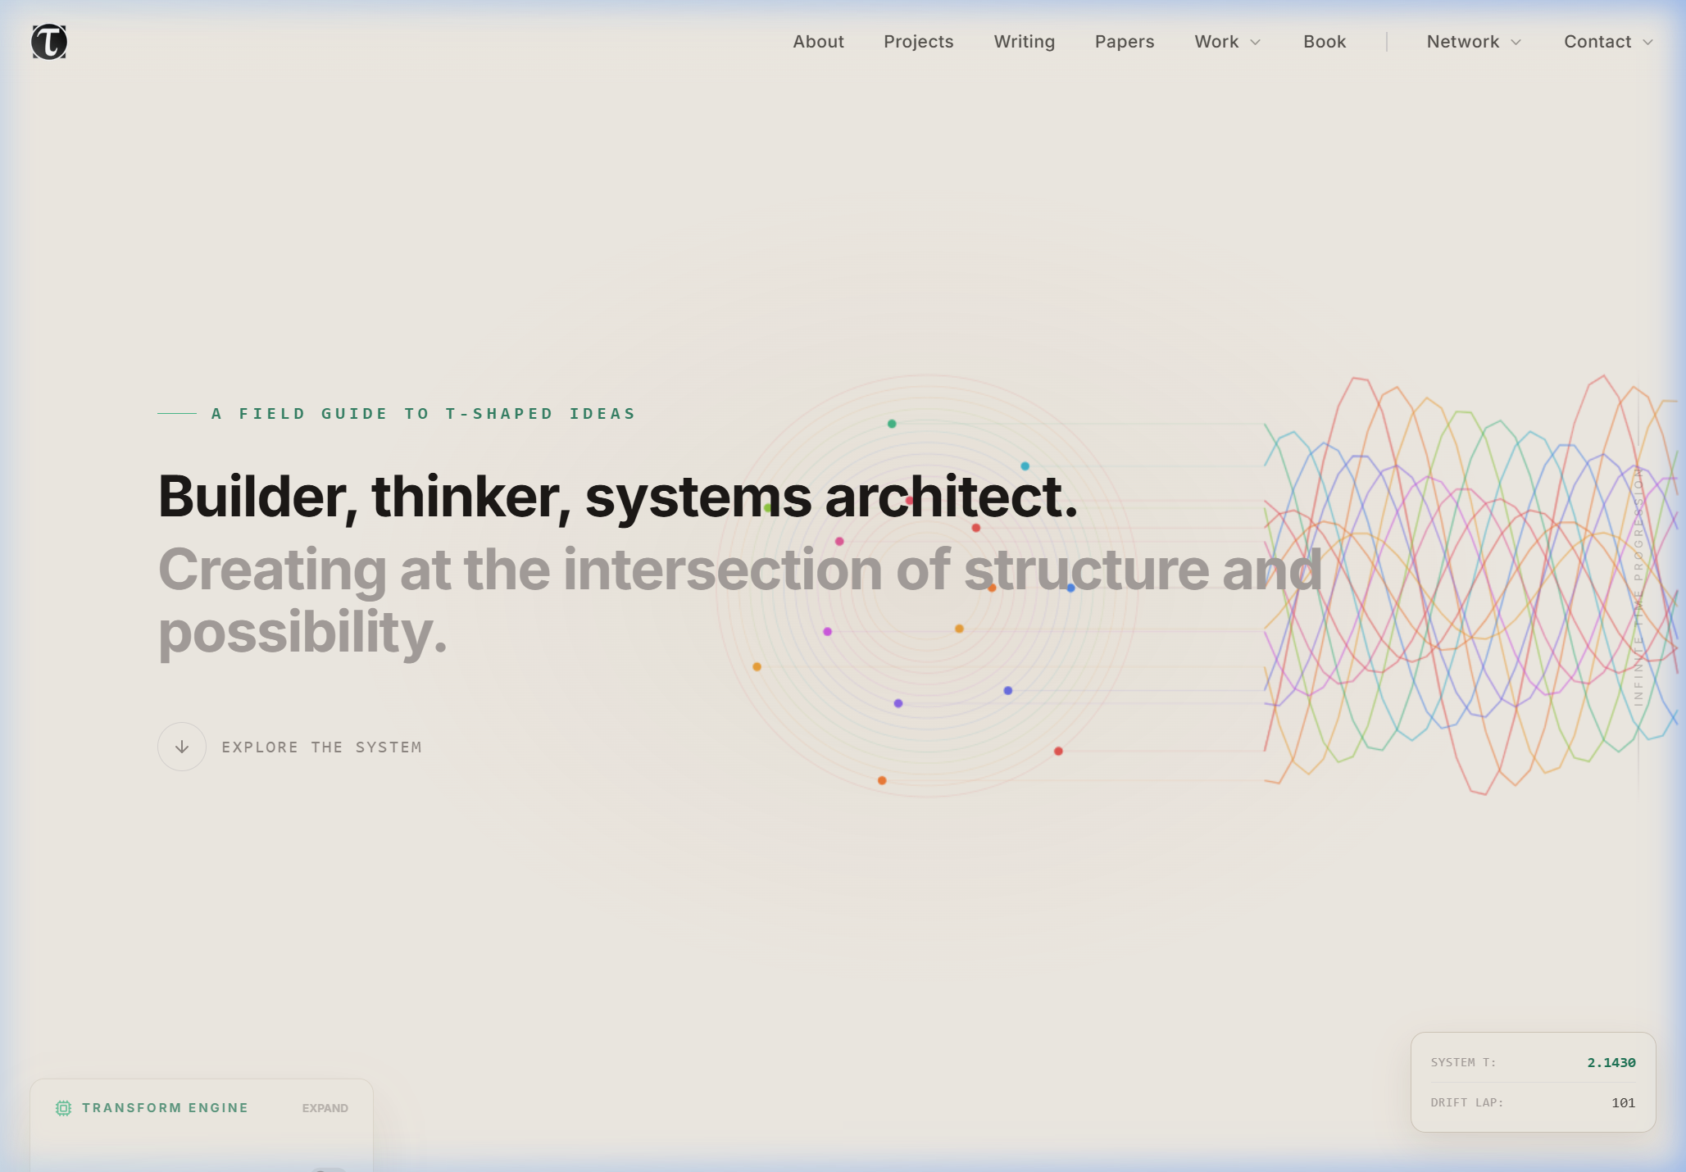Image resolution: width=1686 pixels, height=1172 pixels.
Task: Open the Projects nav item
Action: click(918, 42)
